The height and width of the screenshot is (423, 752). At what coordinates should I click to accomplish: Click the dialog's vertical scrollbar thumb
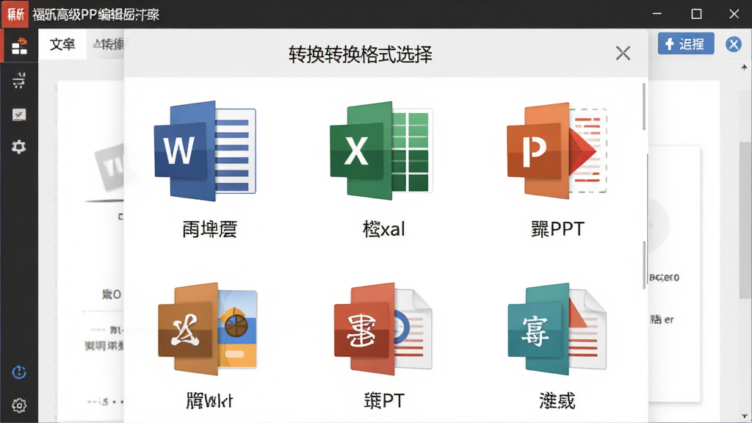pos(643,106)
